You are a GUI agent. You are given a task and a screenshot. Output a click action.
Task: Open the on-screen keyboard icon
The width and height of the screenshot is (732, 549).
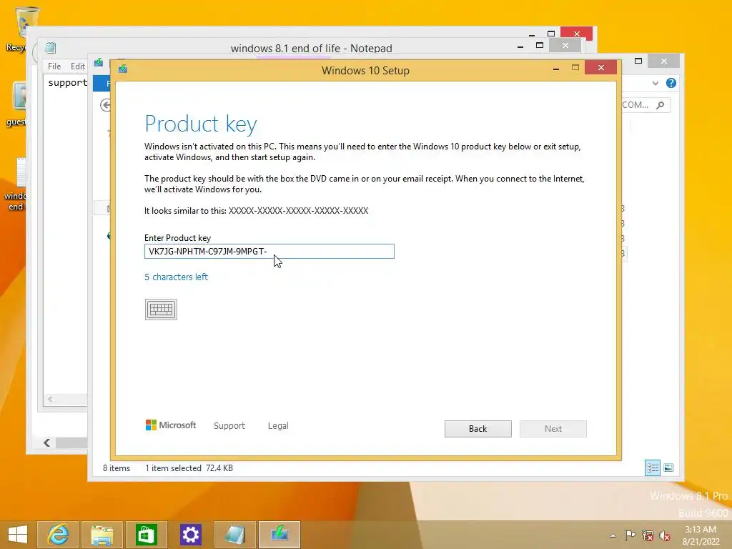click(x=161, y=310)
